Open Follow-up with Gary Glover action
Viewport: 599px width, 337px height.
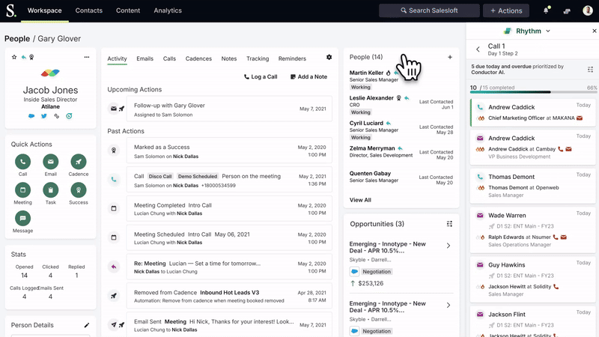coord(229,109)
